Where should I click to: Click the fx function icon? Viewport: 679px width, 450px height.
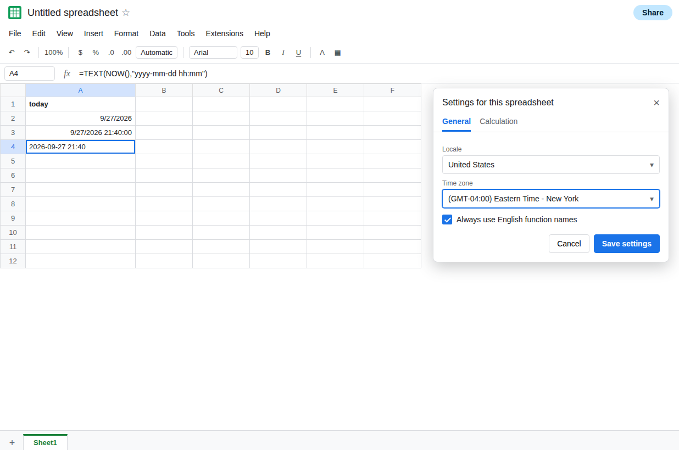(67, 74)
